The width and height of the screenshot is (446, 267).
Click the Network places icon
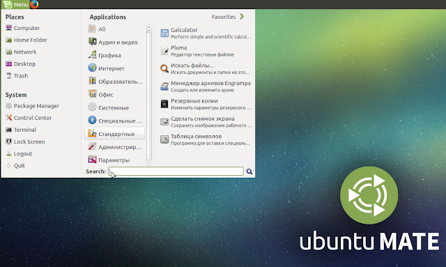coord(9,52)
